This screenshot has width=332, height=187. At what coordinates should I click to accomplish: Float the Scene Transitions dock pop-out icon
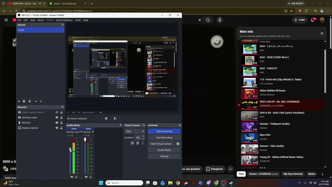144,125
